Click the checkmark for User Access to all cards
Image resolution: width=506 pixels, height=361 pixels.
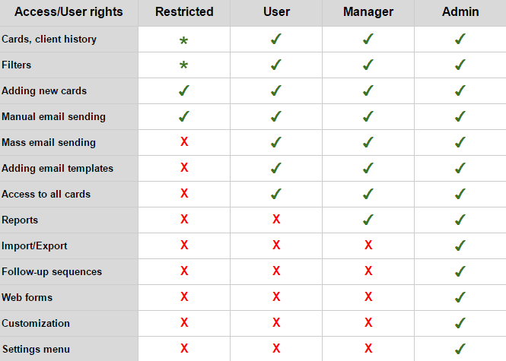(276, 194)
